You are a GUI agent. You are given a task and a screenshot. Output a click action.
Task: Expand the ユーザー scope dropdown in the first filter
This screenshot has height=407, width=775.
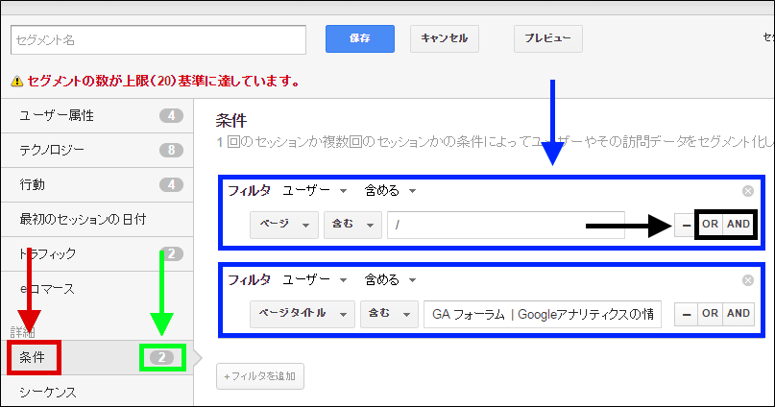point(314,190)
